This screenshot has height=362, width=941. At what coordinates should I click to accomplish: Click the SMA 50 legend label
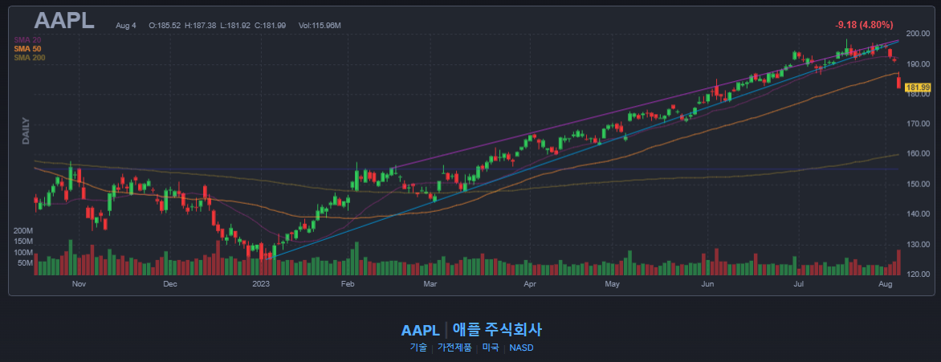(x=27, y=49)
